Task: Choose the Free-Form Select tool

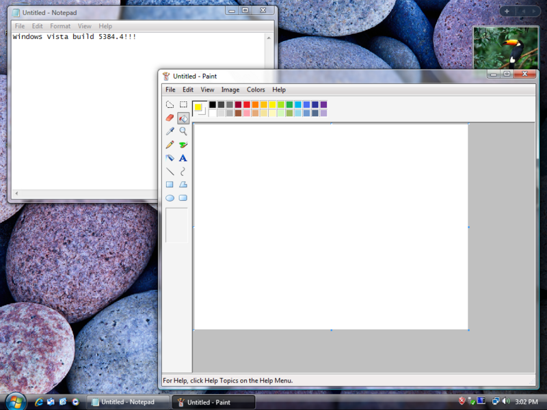Action: point(170,105)
